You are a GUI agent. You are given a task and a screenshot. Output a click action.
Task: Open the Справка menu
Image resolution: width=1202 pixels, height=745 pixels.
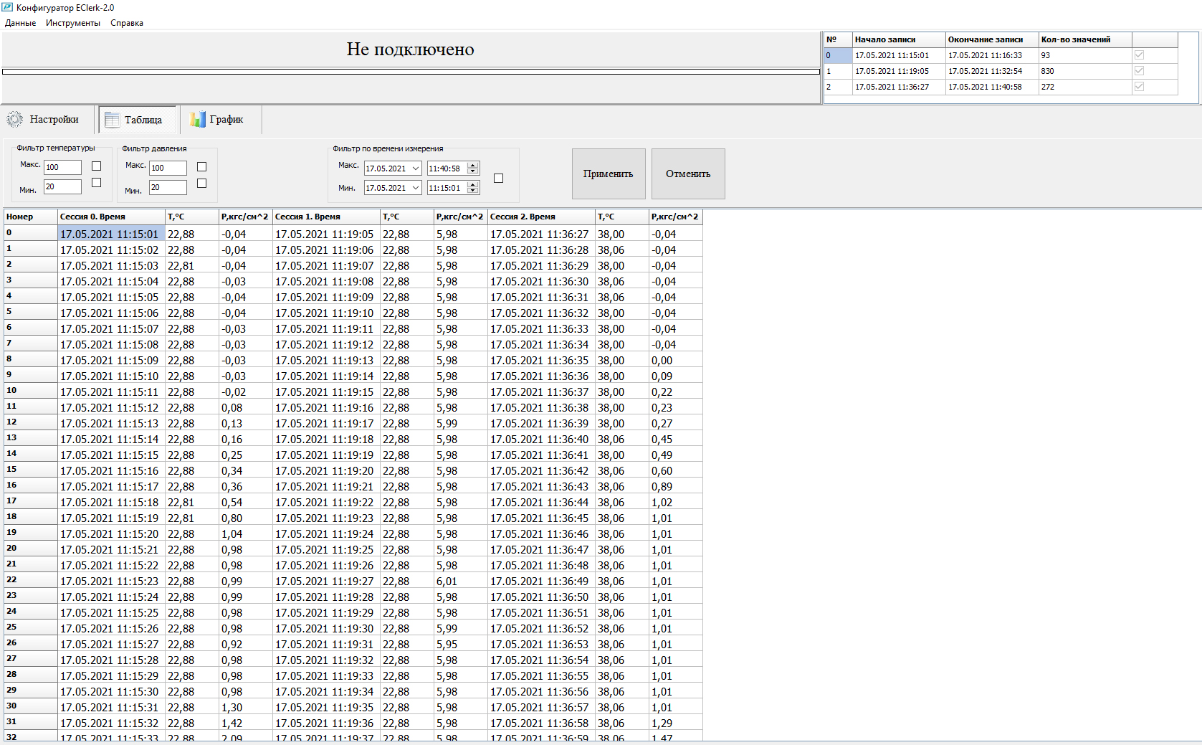[x=127, y=23]
